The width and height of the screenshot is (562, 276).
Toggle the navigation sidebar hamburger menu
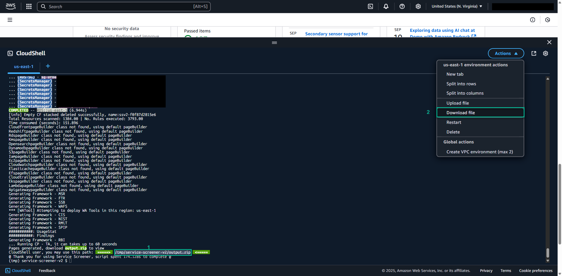[10, 20]
